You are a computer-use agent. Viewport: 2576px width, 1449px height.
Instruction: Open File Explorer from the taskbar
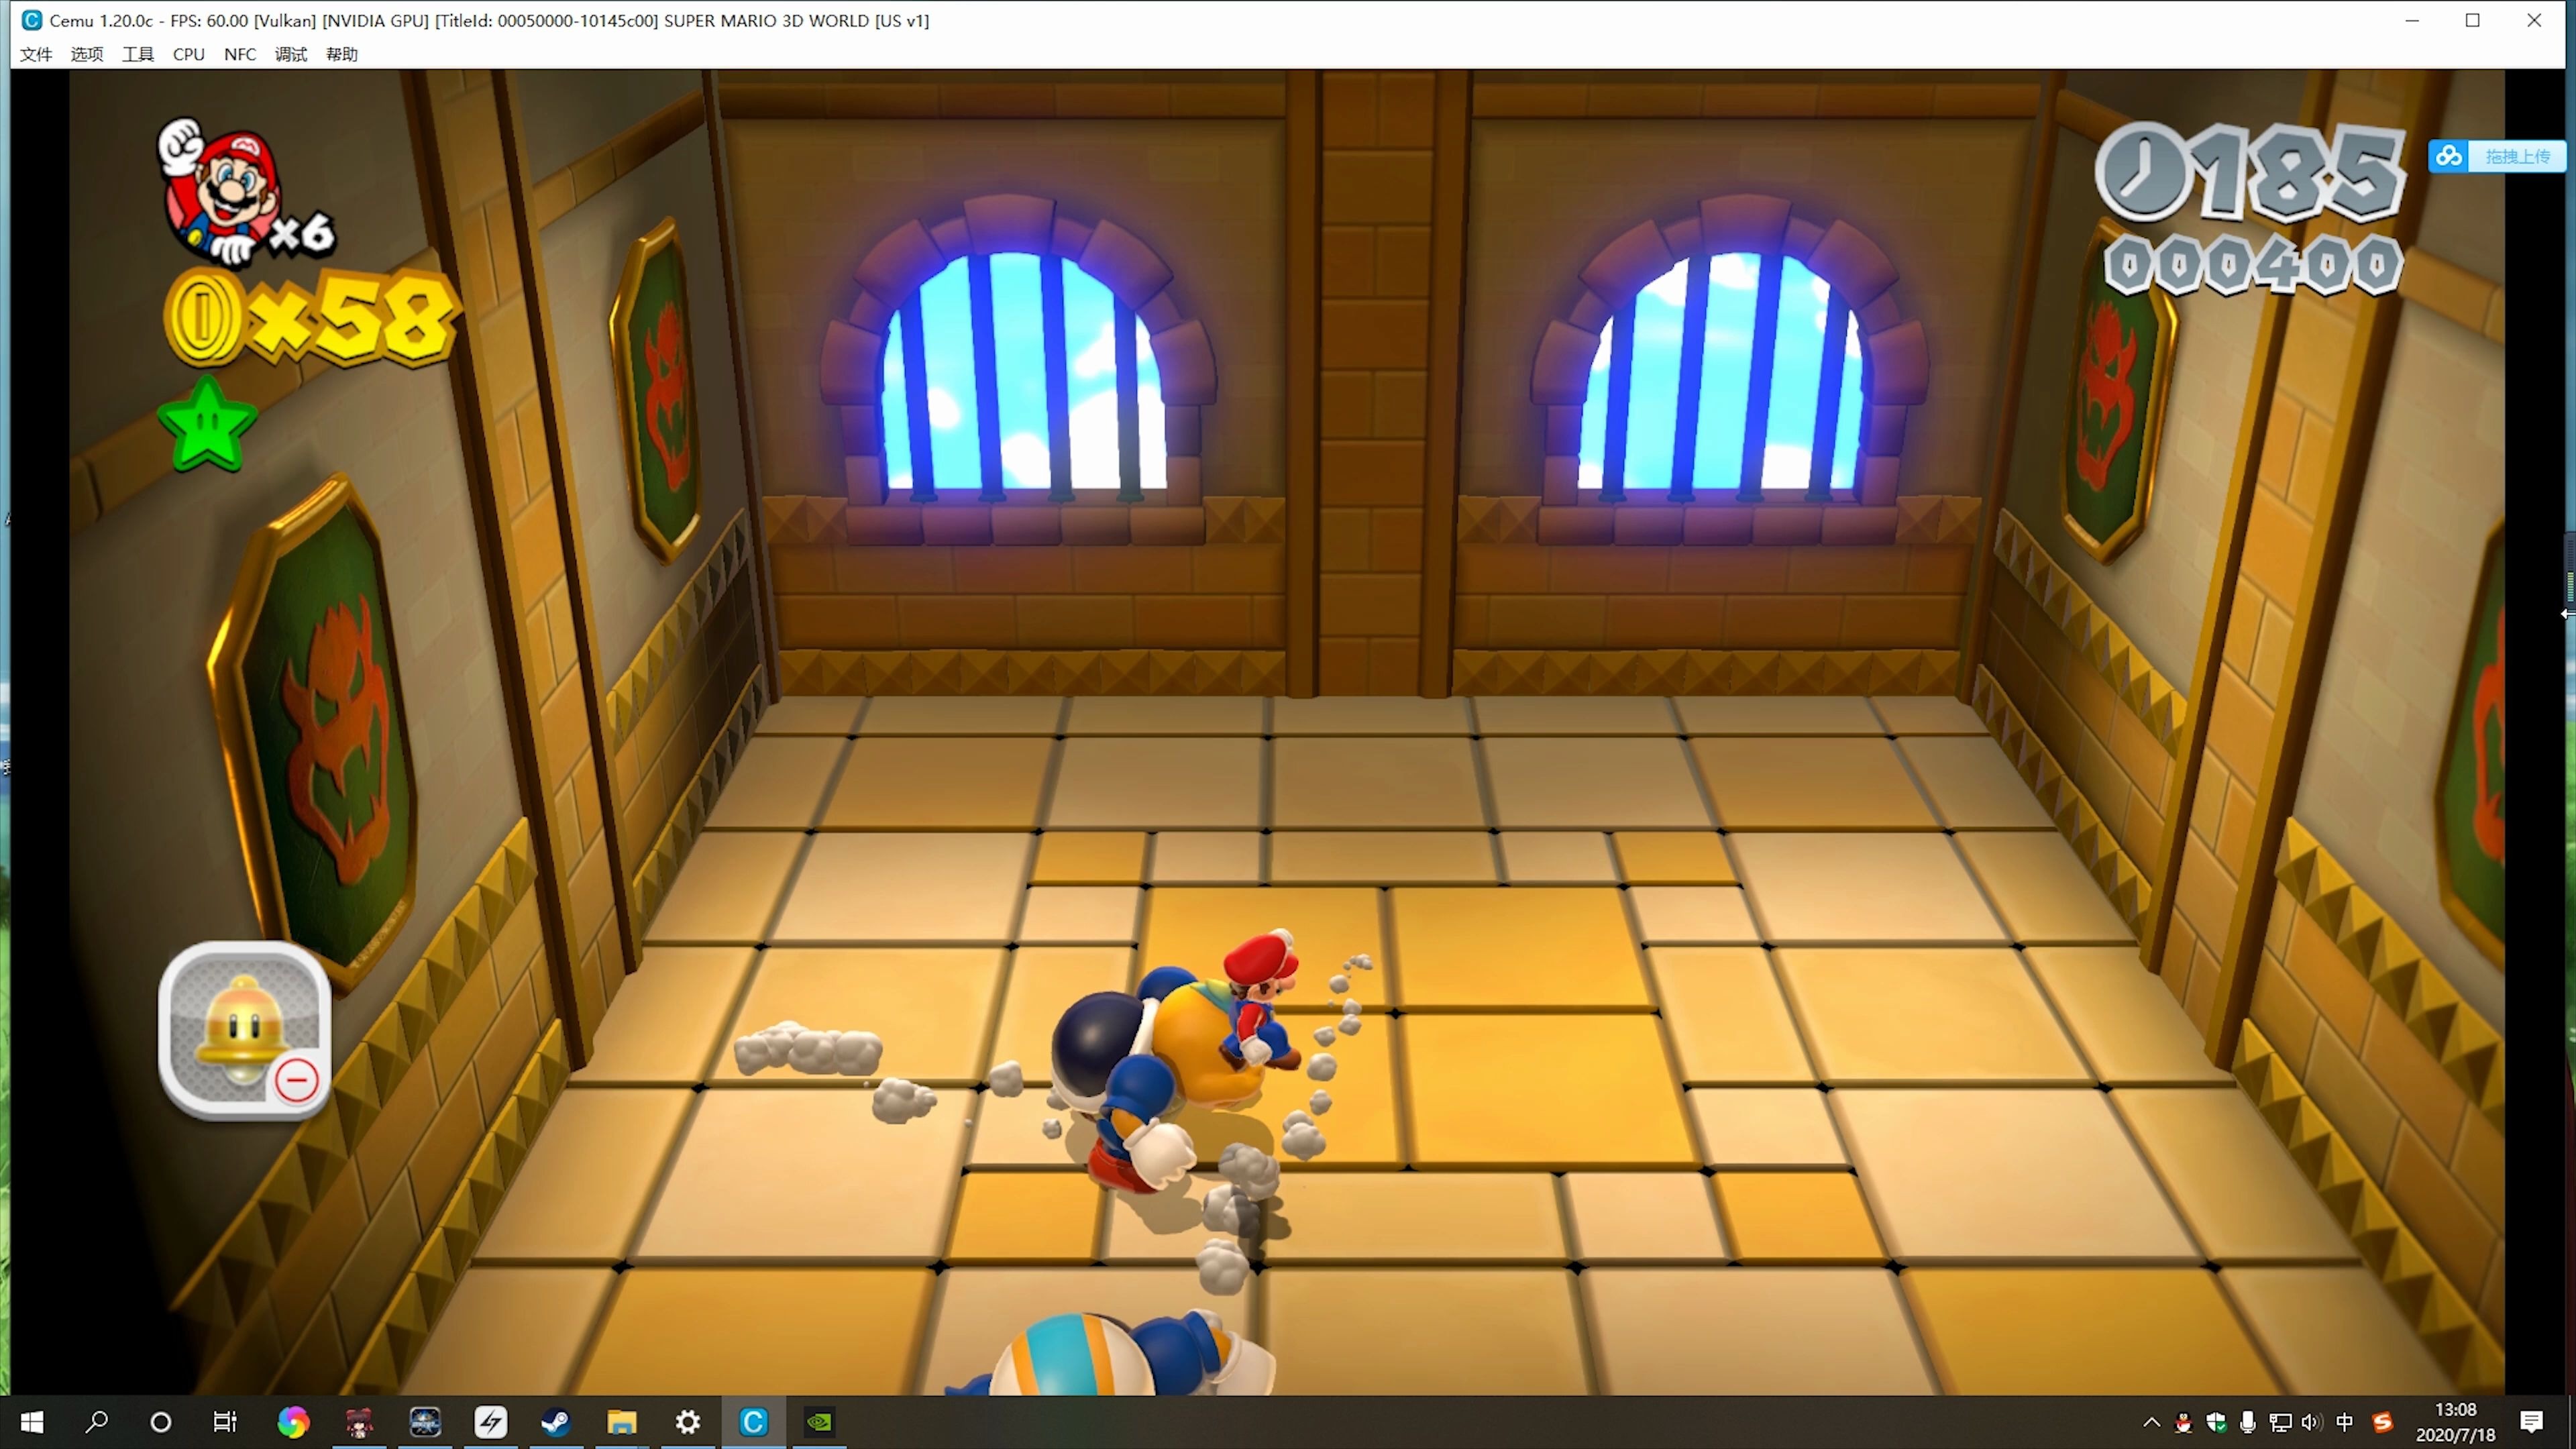tap(622, 1421)
